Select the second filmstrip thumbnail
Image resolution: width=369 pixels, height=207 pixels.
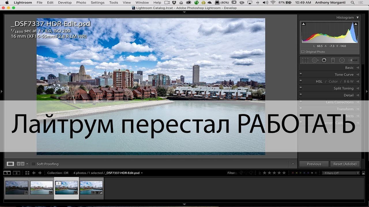(42, 188)
